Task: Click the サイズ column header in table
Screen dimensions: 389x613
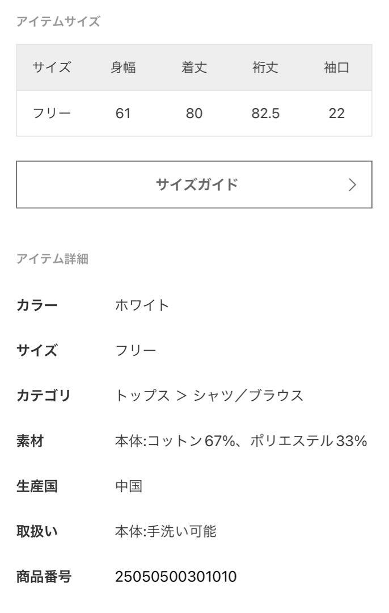Action: click(x=52, y=68)
